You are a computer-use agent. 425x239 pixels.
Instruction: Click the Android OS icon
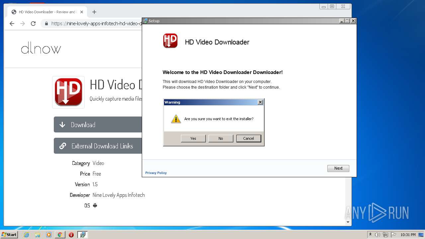pos(95,205)
